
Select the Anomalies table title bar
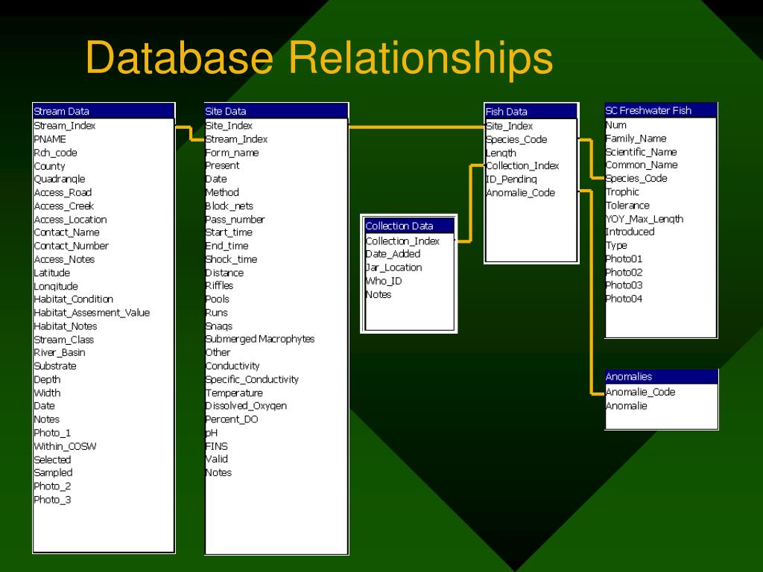(662, 376)
